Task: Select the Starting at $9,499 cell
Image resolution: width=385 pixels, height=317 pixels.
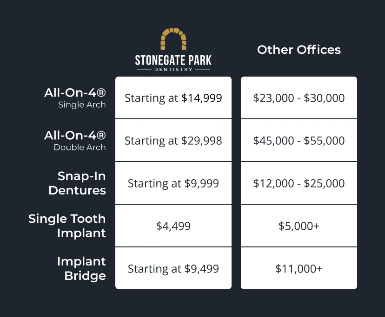Action: (173, 268)
